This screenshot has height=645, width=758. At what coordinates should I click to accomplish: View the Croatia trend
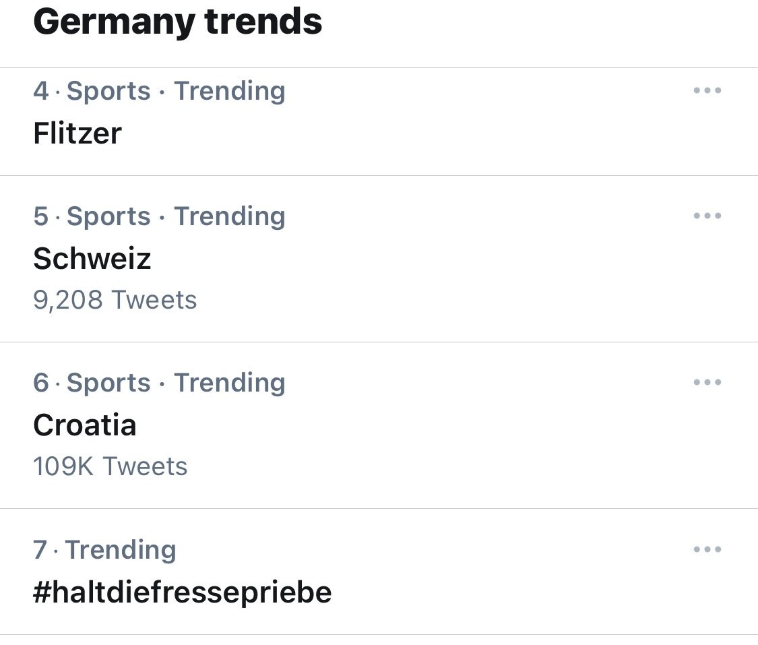coord(85,425)
